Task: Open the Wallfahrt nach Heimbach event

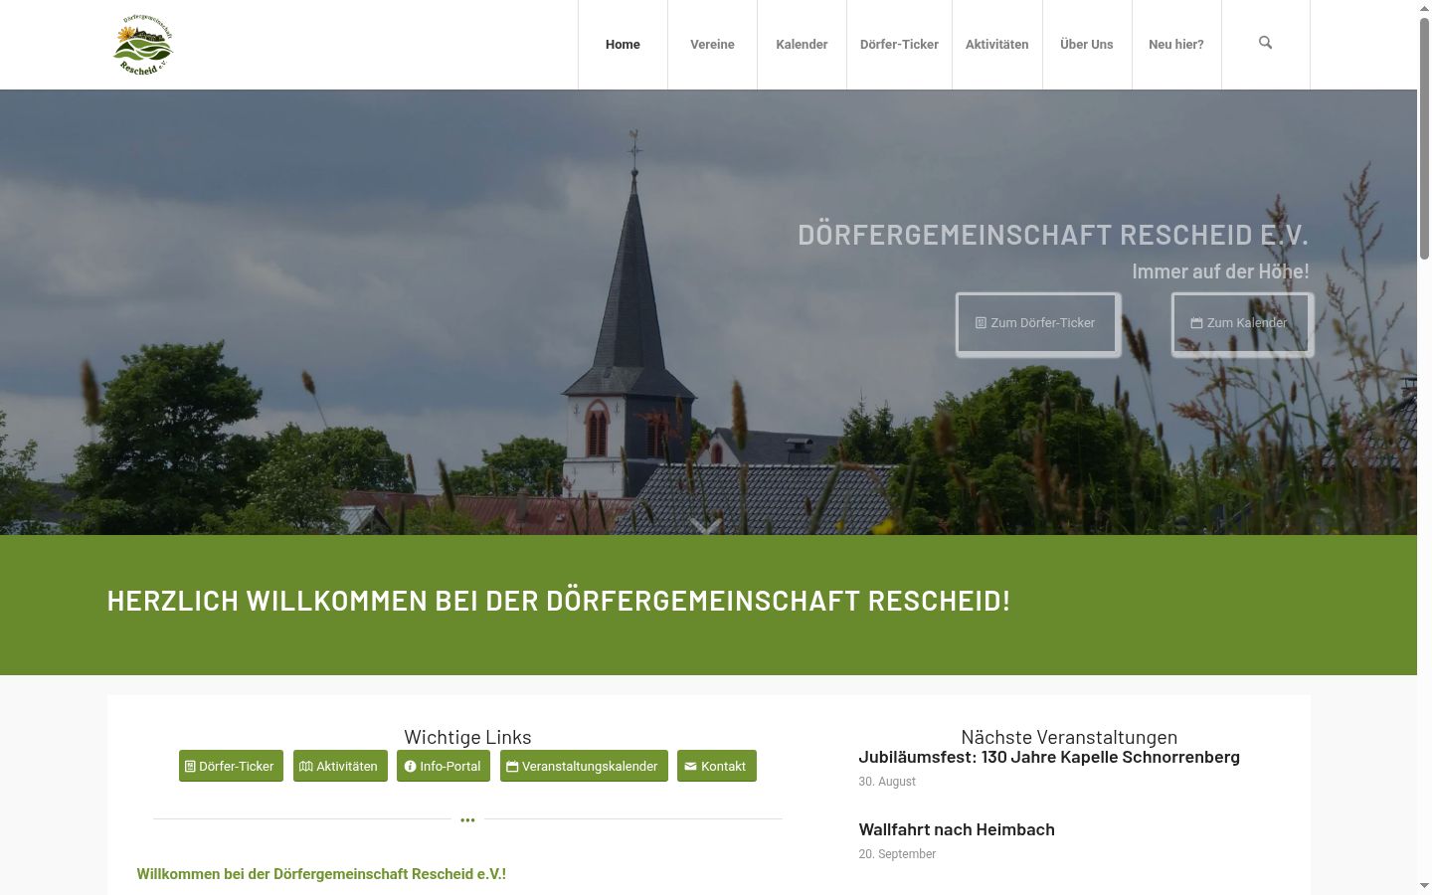Action: point(957,829)
